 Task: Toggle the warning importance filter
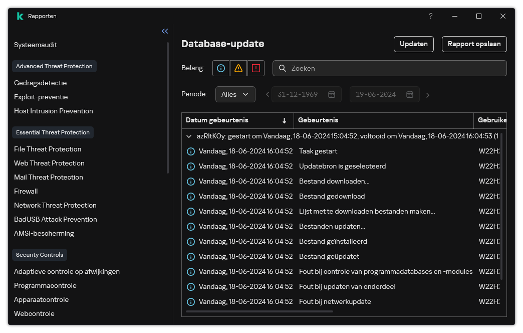(x=238, y=68)
